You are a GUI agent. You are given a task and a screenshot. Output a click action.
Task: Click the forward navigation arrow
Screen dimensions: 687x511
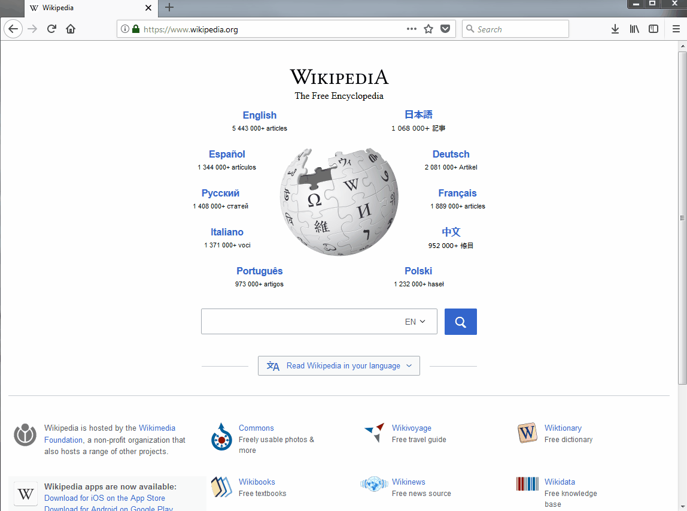pos(32,29)
